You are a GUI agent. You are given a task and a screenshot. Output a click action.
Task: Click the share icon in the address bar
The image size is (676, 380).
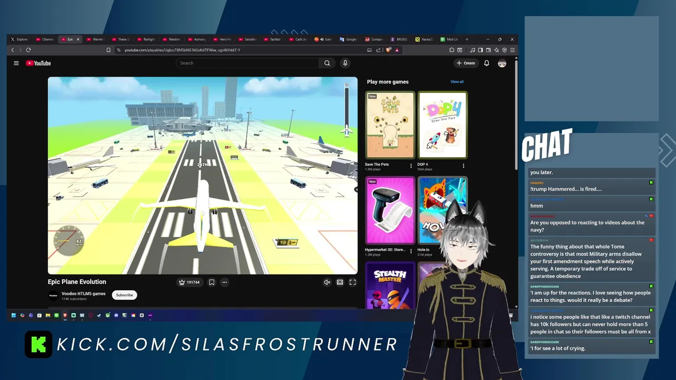click(379, 50)
